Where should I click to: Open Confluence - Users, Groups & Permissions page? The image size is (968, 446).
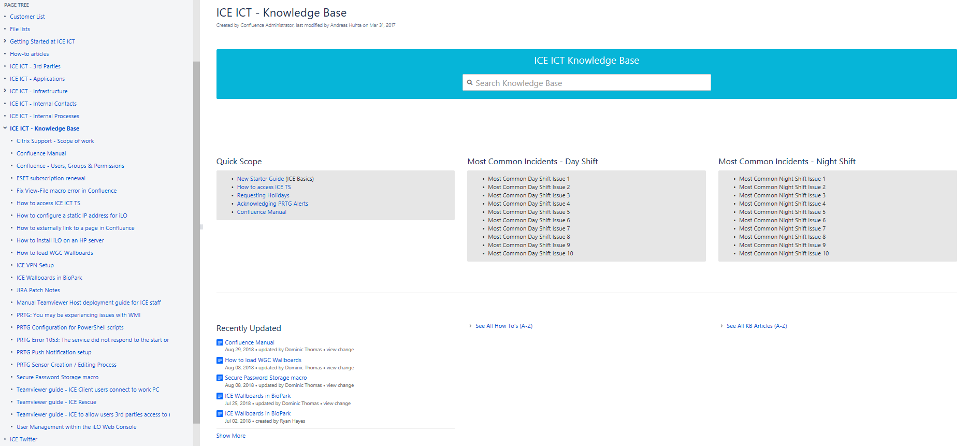coord(70,166)
